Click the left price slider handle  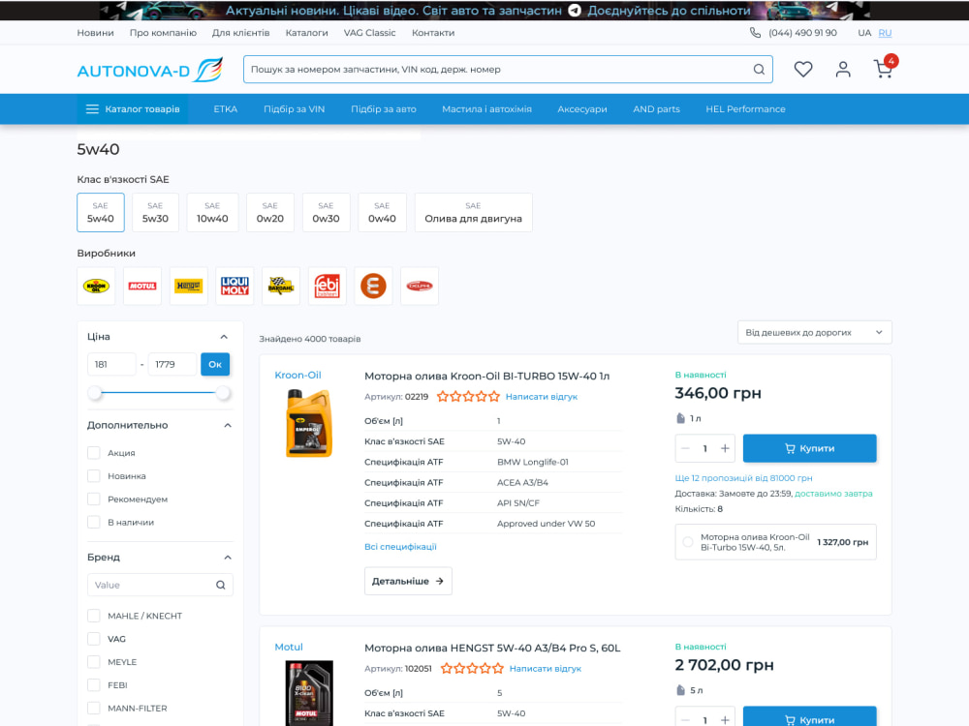[x=95, y=393]
